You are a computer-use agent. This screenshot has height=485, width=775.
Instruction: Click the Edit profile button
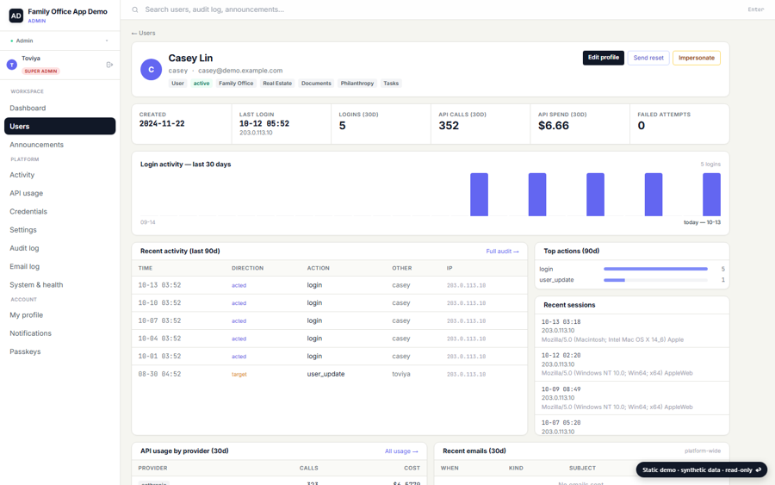pyautogui.click(x=603, y=58)
